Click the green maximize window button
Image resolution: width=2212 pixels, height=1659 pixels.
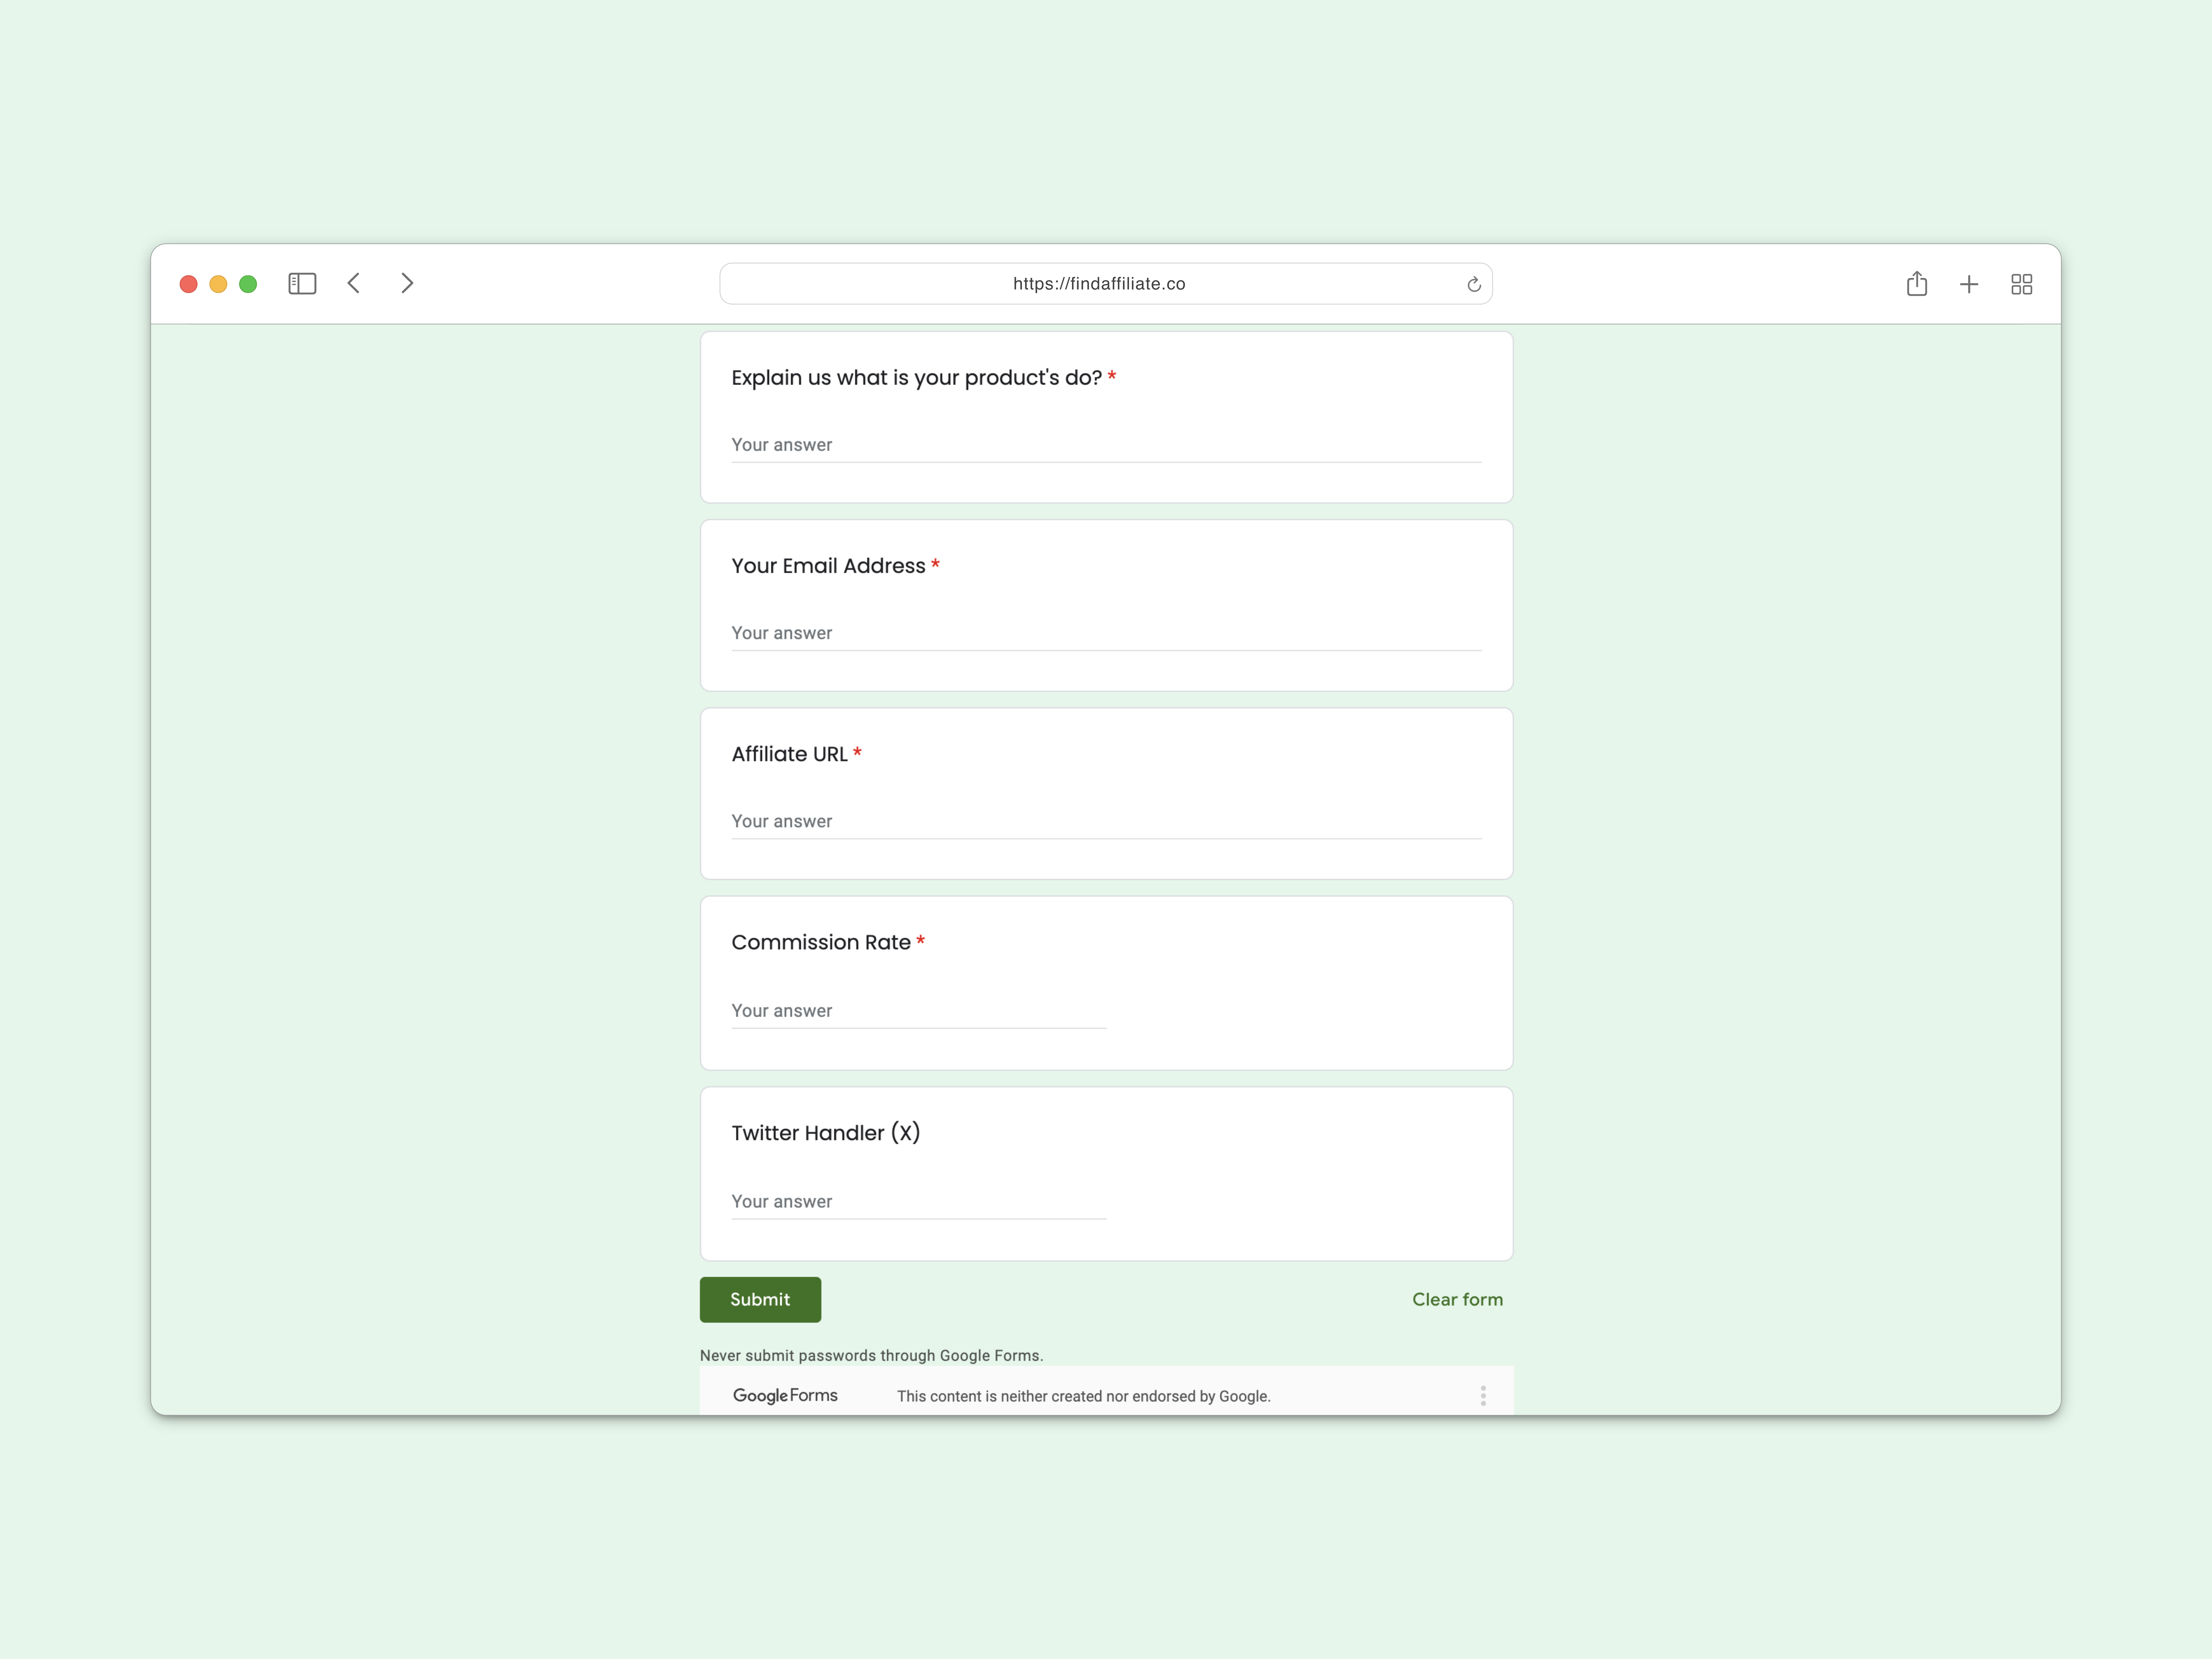248,284
